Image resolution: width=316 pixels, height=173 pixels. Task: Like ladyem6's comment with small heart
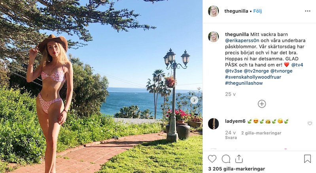pyautogui.click(x=310, y=123)
